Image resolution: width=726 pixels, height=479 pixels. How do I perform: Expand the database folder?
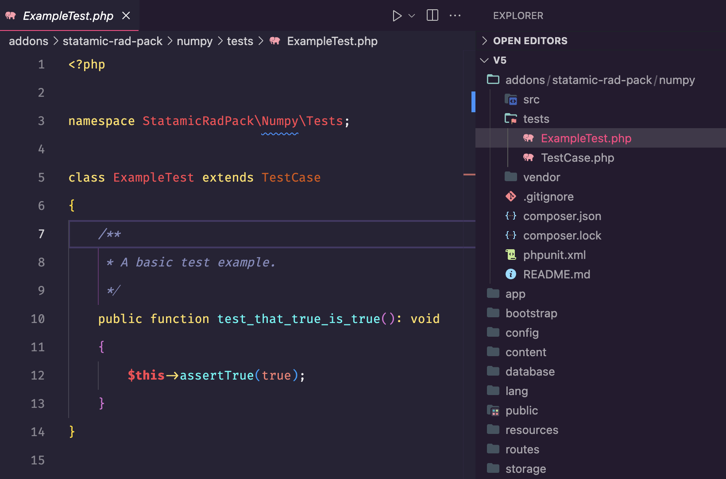coord(601,371)
